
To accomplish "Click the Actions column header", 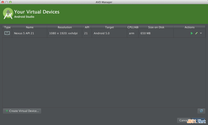I will click(190, 27).
